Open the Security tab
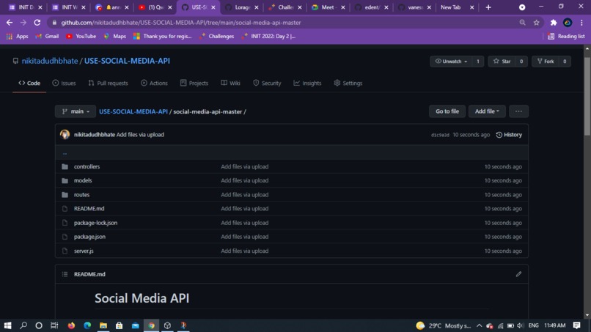 pyautogui.click(x=267, y=83)
